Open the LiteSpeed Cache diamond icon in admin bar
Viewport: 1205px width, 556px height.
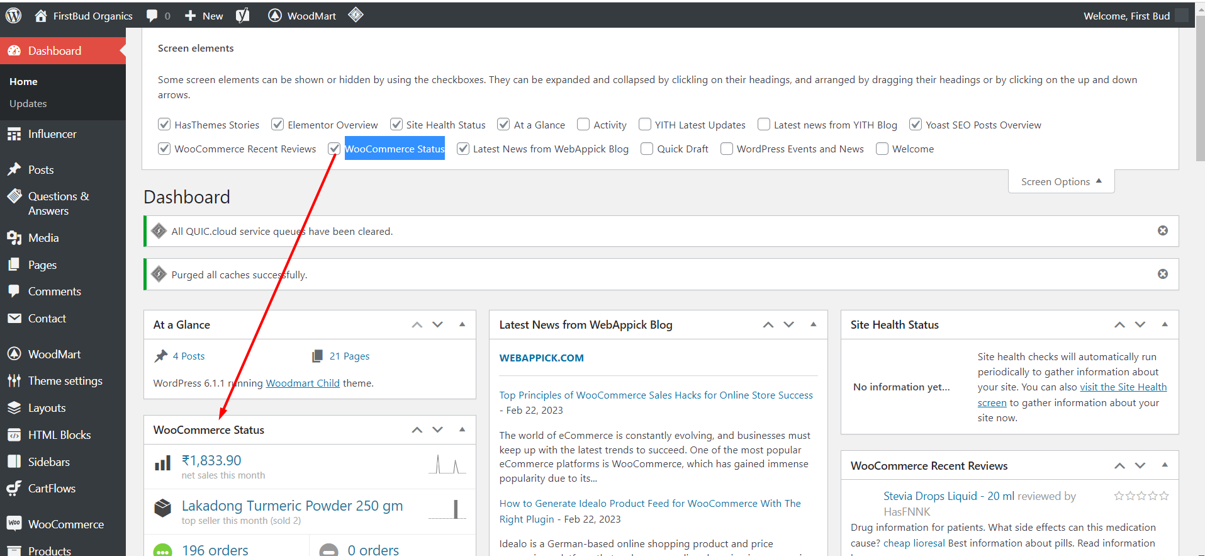(356, 14)
